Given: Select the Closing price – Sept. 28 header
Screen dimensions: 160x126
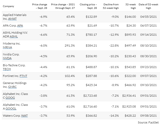Looking at the screenshot, I should coord(87,6).
